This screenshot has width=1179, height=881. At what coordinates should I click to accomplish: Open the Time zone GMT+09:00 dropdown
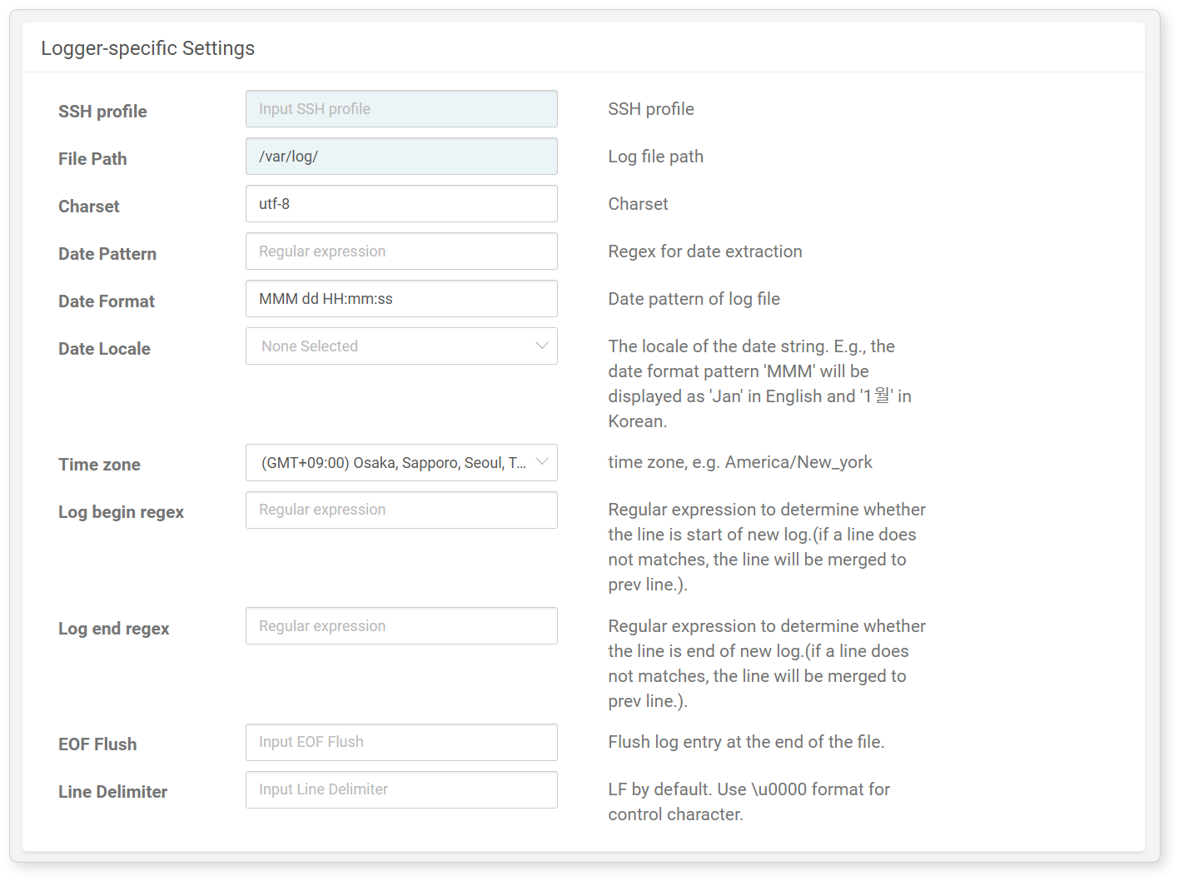tap(401, 463)
